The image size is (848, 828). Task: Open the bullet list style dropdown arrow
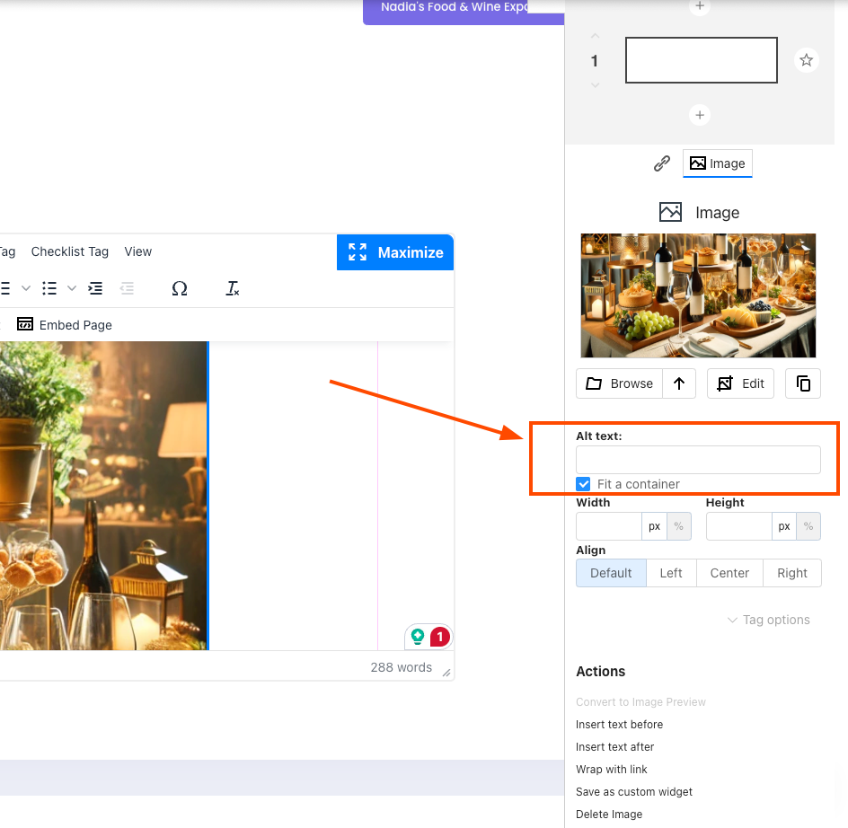coord(72,288)
